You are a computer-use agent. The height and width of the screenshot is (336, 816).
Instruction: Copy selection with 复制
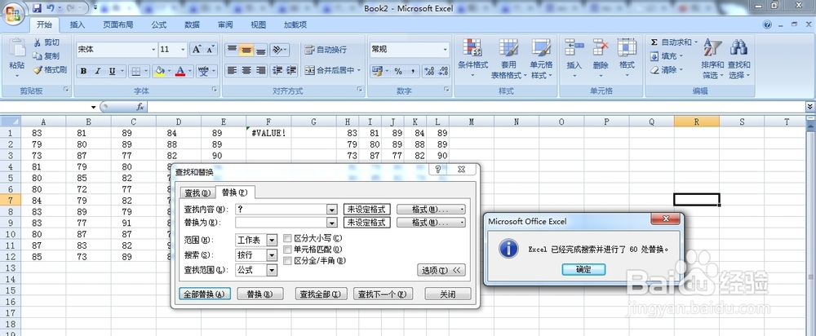46,56
